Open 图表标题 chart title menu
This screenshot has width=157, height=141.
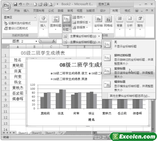point(56,23)
